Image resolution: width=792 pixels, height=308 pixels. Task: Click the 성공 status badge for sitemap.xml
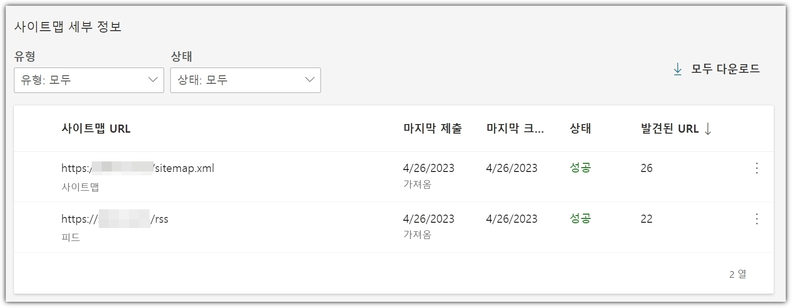pos(580,168)
